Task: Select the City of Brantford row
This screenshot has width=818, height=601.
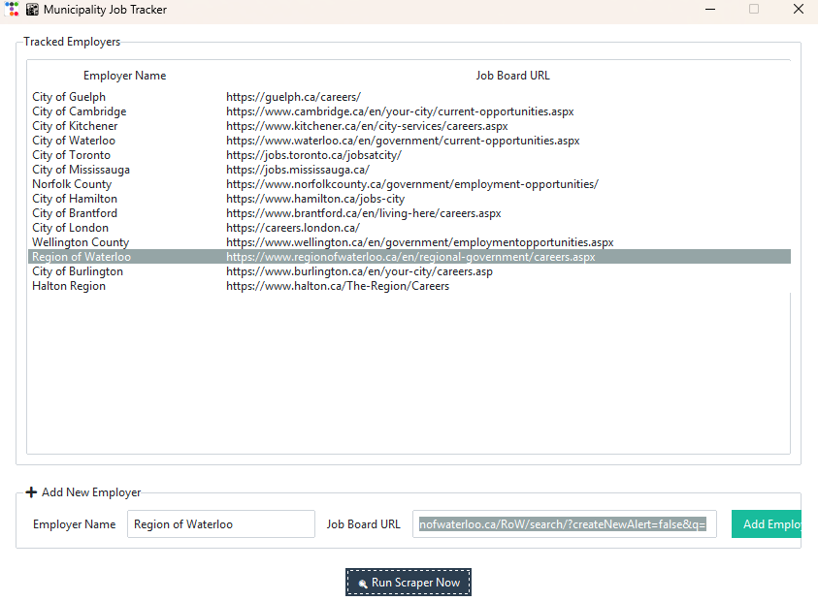Action: (x=409, y=213)
